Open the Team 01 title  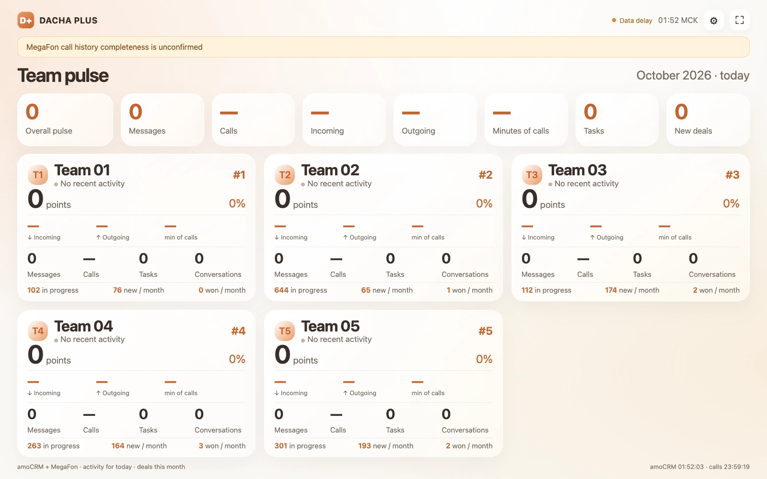[x=82, y=170]
